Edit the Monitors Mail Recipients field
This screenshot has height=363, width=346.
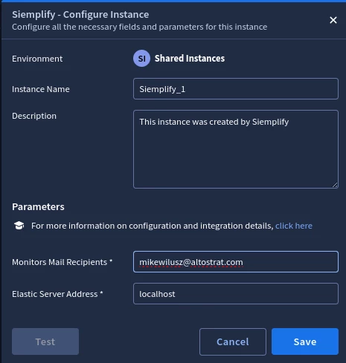236,262
